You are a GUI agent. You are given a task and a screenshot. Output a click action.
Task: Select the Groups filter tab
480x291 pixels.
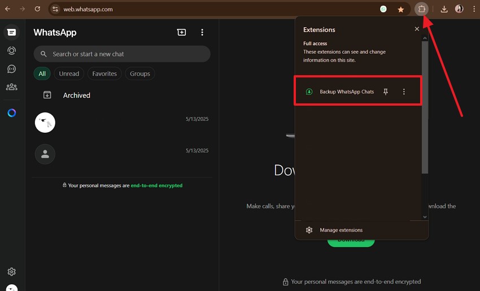coord(140,73)
